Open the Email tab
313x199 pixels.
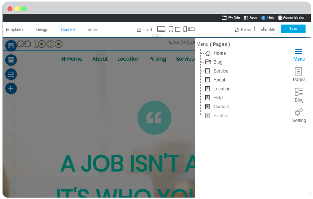(92, 29)
